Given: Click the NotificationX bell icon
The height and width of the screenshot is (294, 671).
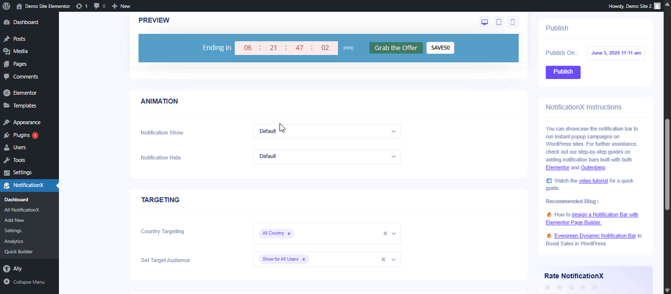Looking at the screenshot, I should (x=6, y=186).
